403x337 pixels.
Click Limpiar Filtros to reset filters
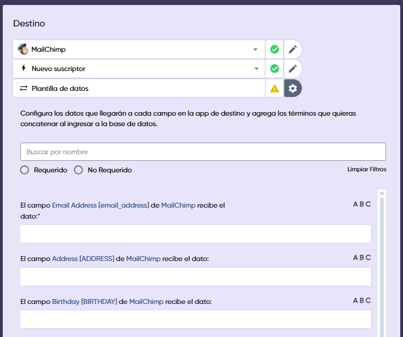(x=367, y=169)
